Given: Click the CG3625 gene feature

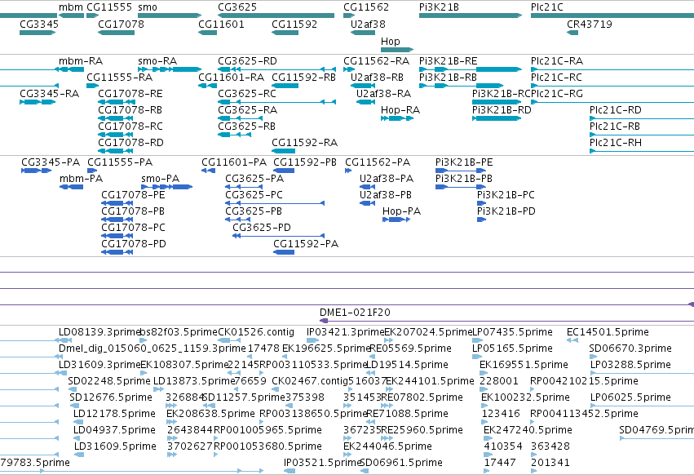Looking at the screenshot, I should pyautogui.click(x=276, y=16).
